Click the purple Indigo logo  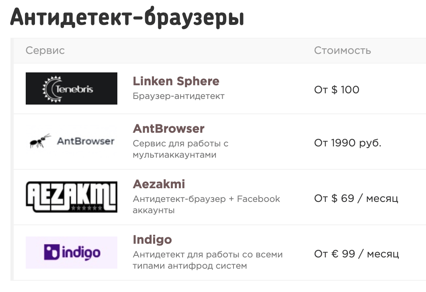[x=72, y=253]
